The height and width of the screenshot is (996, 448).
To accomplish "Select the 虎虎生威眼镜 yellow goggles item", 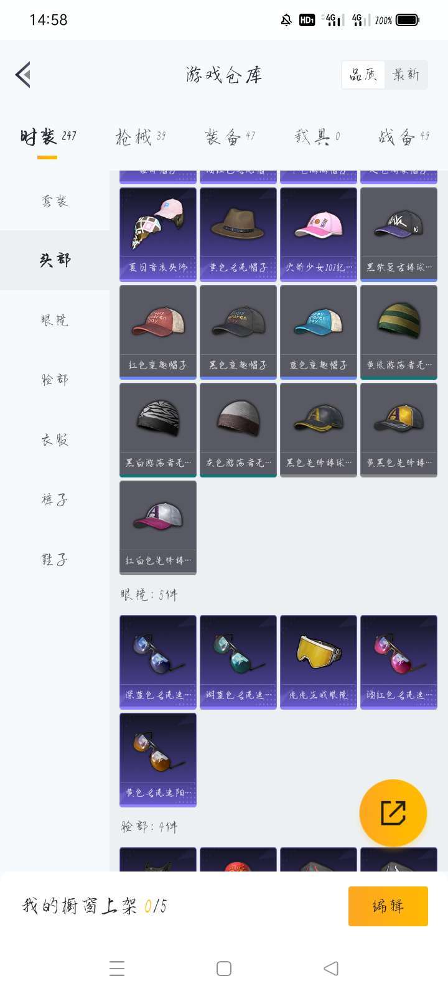I will 319,662.
